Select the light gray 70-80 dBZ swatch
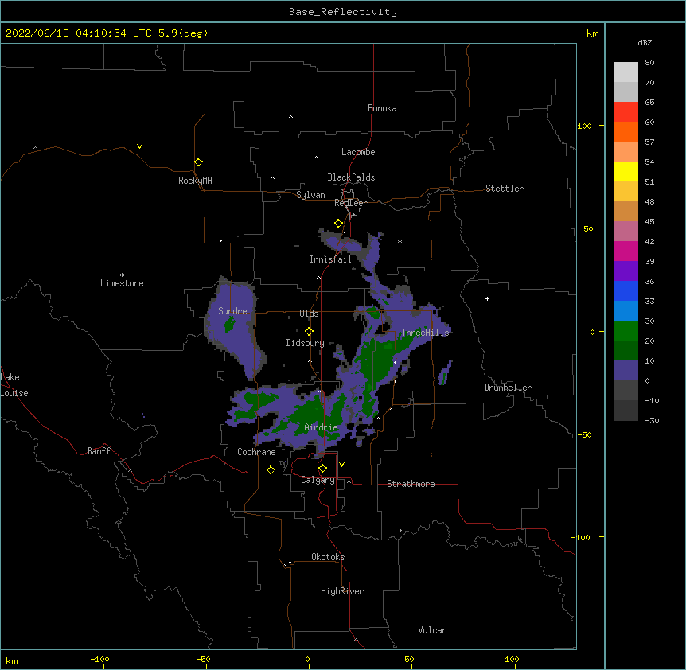Image resolution: width=686 pixels, height=670 pixels. pos(626,72)
